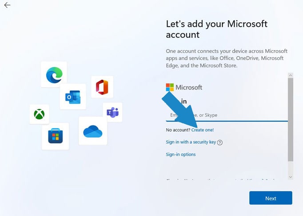303x216 pixels.
Task: Click the scrollbar down arrow
Action: coord(291,177)
